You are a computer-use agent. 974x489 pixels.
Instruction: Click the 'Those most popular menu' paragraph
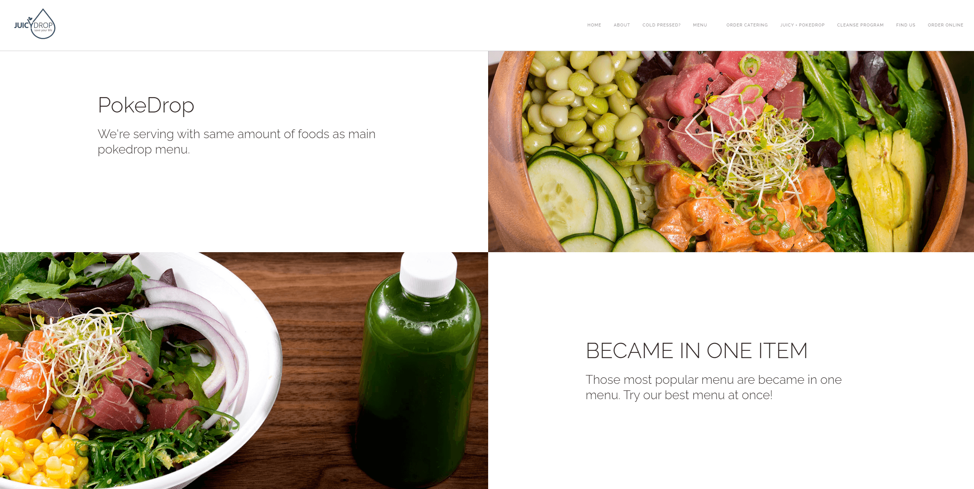[713, 387]
